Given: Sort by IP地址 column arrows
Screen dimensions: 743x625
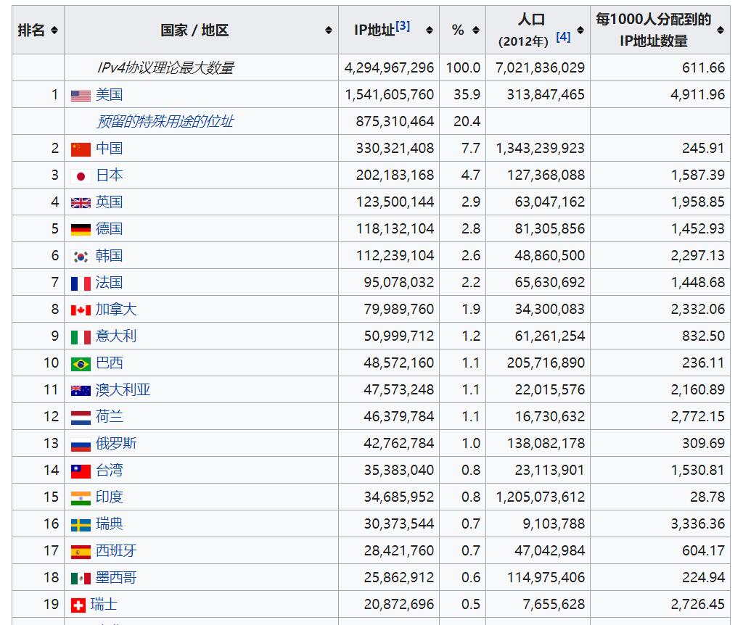Looking at the screenshot, I should 430,30.
